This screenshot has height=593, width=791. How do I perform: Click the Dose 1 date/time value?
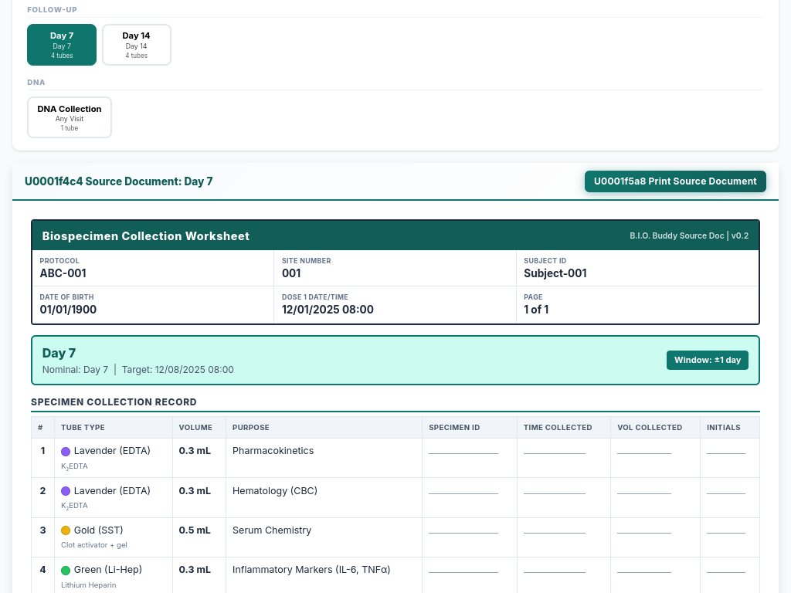pyautogui.click(x=328, y=310)
